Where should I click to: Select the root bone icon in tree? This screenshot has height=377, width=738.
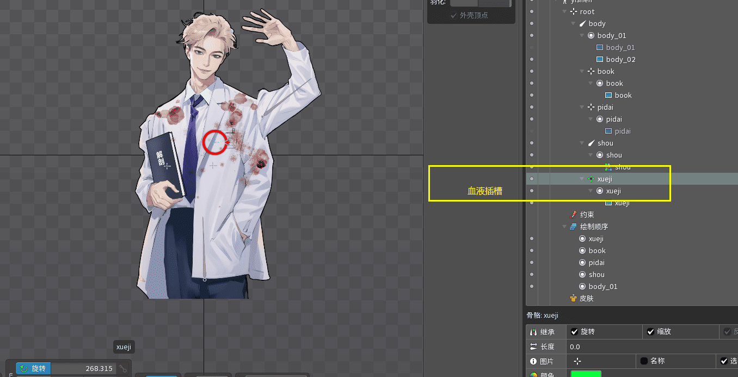click(x=574, y=12)
